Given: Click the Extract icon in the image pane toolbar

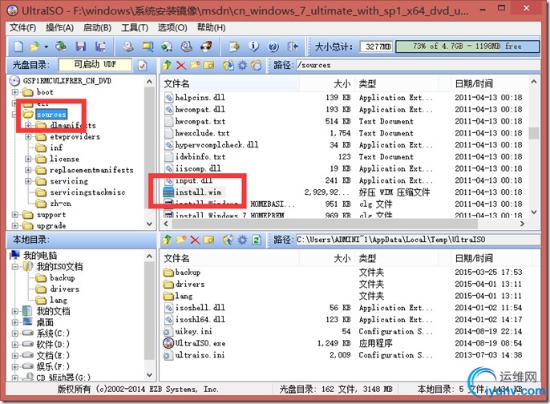Looking at the screenshot, I should coord(228,65).
